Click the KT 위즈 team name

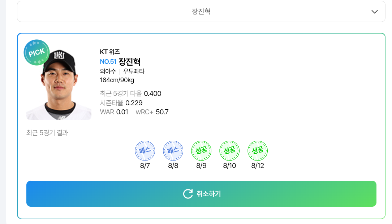click(110, 52)
